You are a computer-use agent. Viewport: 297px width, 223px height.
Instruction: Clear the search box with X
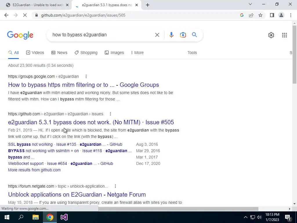(x=157, y=35)
